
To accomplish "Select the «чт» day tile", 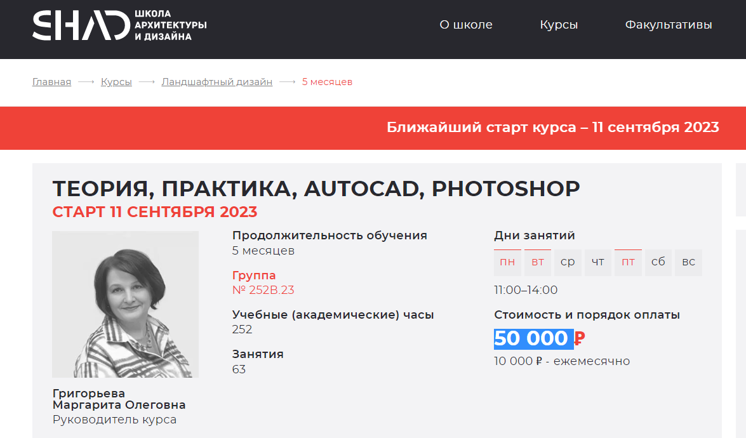I will tap(598, 262).
